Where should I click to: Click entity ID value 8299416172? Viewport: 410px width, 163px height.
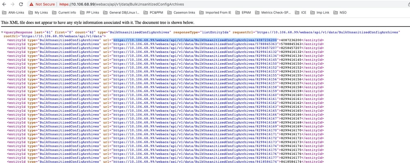[x=291, y=138]
